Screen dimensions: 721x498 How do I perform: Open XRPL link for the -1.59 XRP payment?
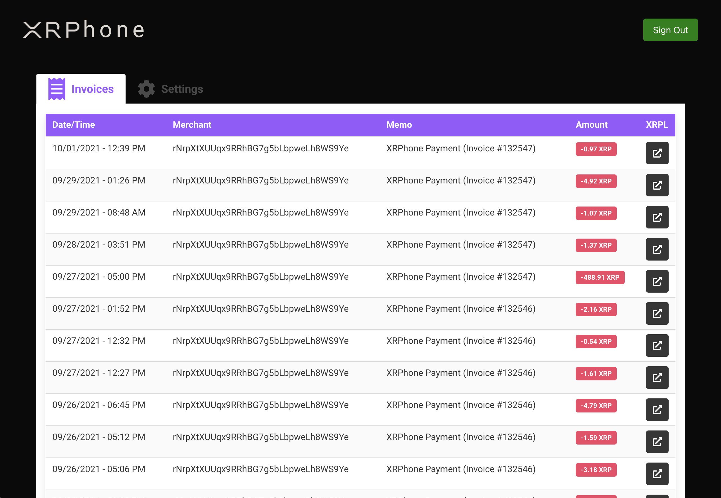click(657, 441)
